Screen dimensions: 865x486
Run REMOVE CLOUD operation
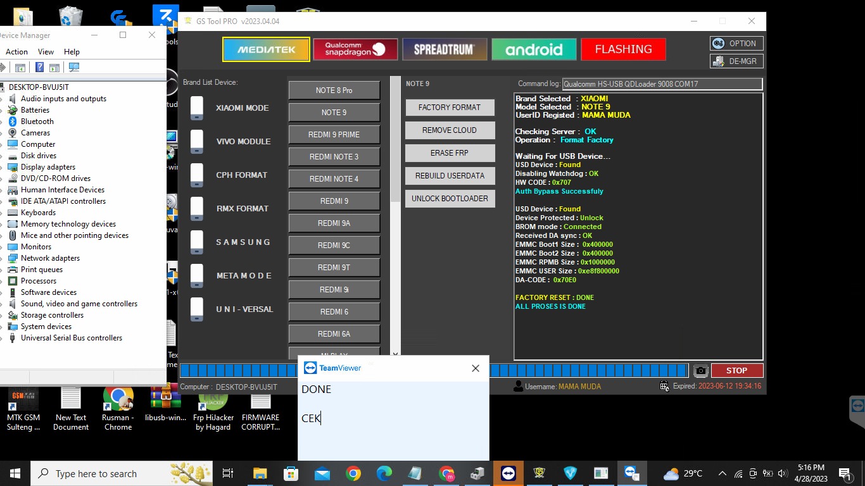point(450,130)
